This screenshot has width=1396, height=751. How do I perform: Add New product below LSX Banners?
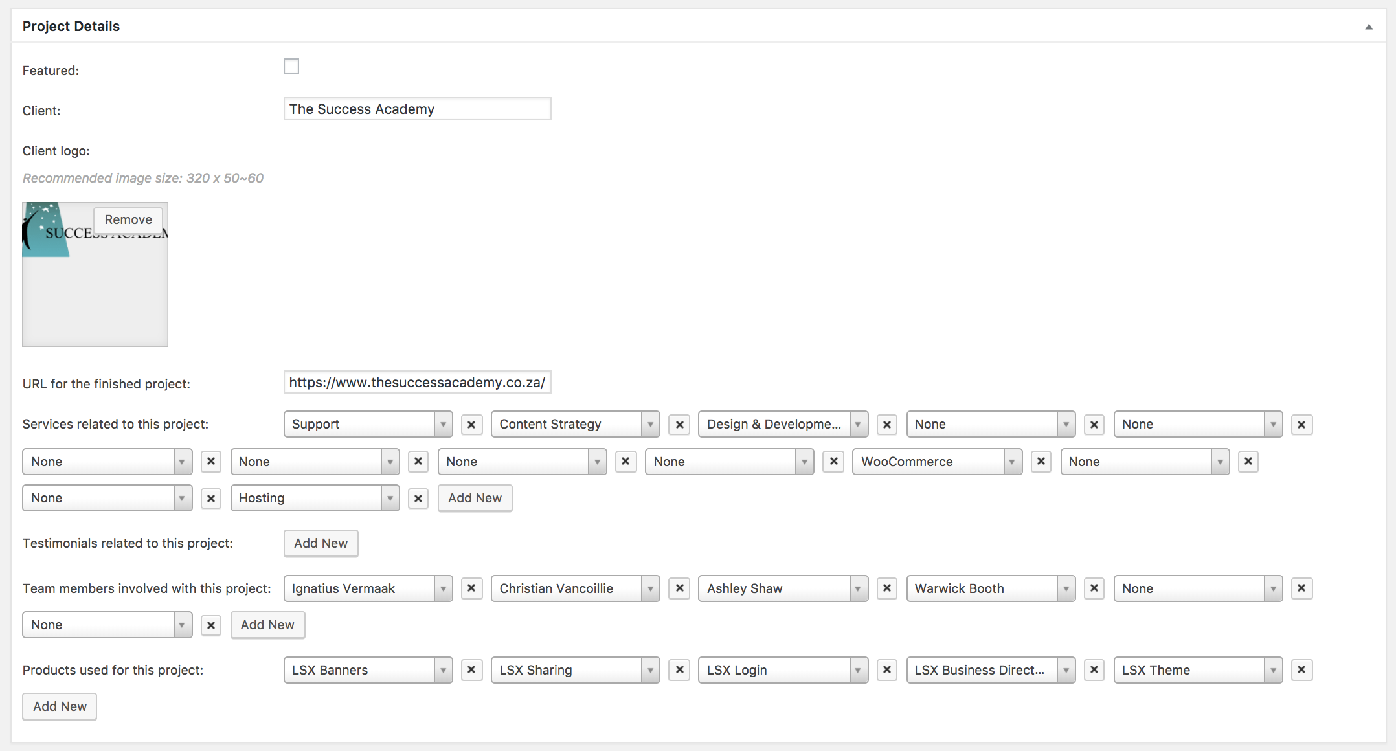60,706
